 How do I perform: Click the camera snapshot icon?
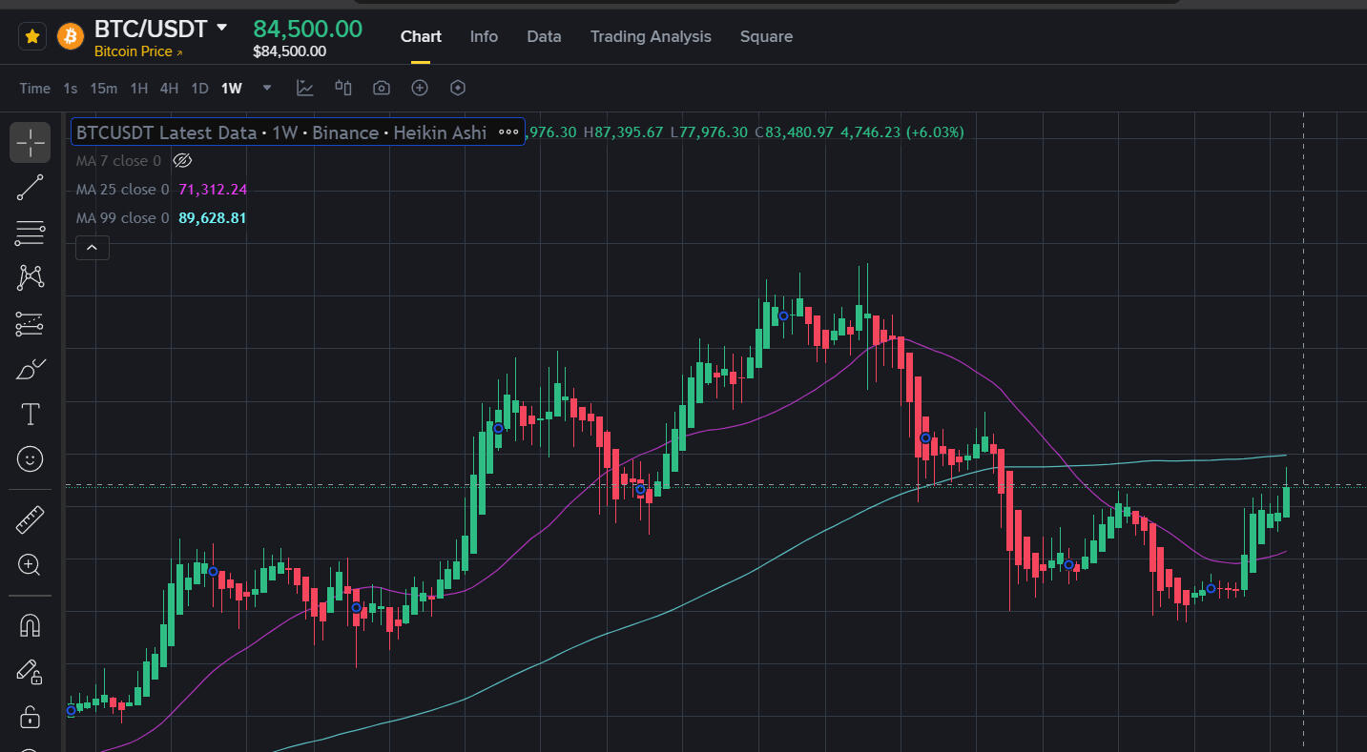point(382,88)
